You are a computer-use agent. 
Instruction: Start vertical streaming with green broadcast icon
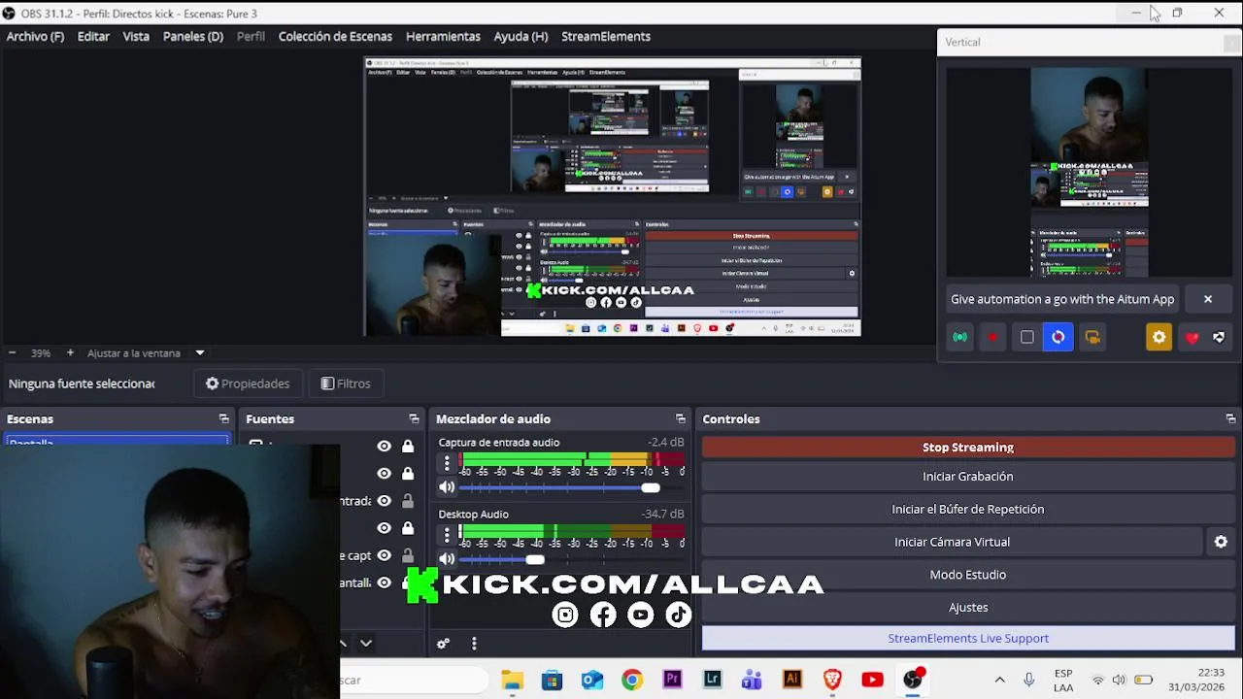pos(959,337)
